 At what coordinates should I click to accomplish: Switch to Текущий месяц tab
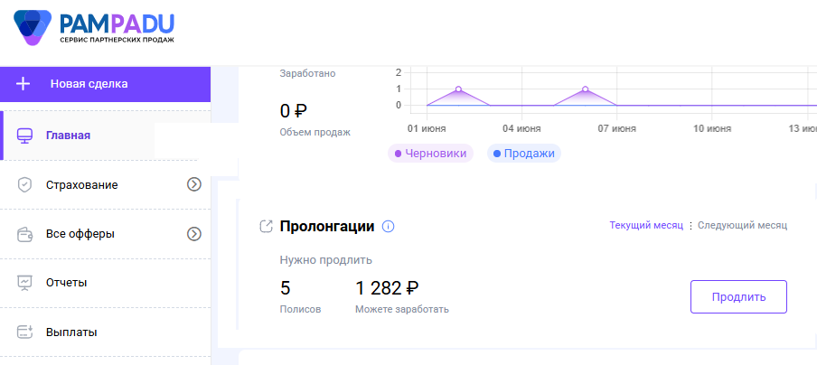click(646, 225)
